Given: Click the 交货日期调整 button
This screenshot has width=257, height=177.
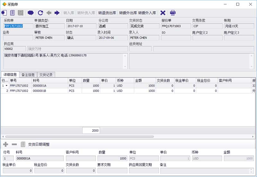Looking at the screenshot, I should click(x=39, y=144).
